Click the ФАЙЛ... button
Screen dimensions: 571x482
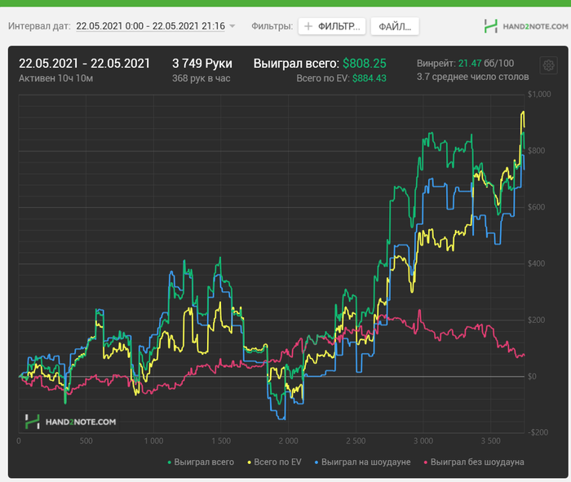click(395, 26)
